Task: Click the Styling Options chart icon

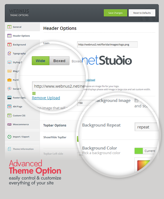Action: [9, 62]
